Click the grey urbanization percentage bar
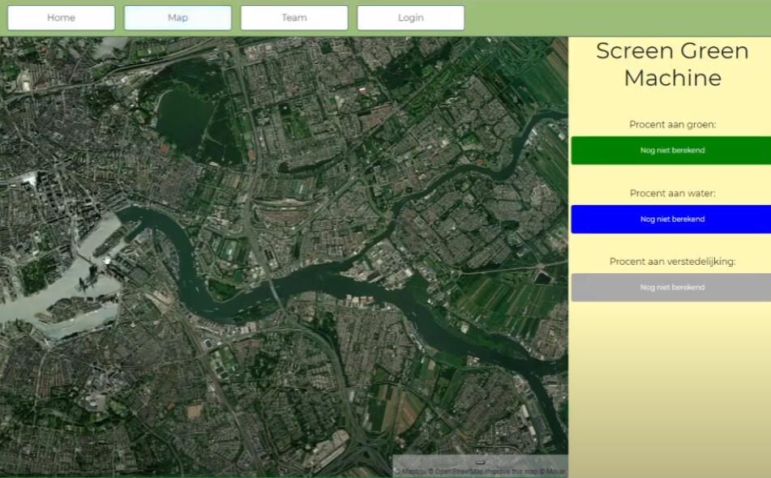 (x=670, y=288)
